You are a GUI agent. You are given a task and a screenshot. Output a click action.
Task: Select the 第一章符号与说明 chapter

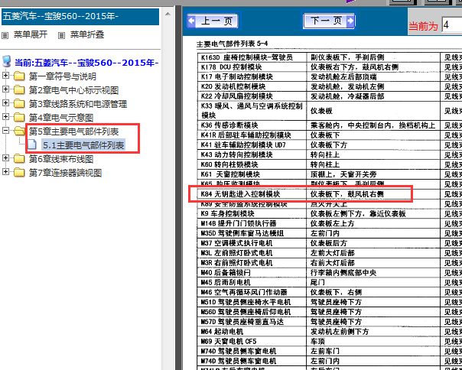tap(63, 76)
